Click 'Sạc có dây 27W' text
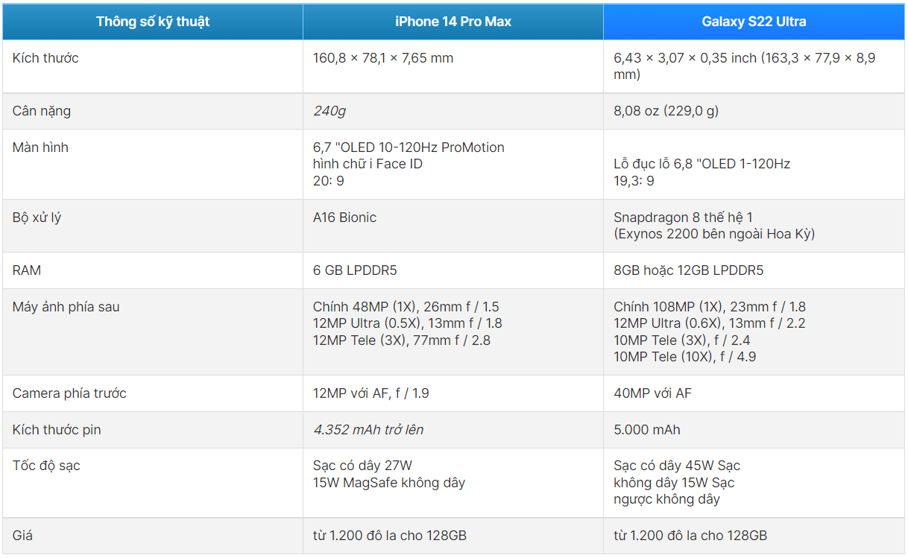 tap(362, 466)
